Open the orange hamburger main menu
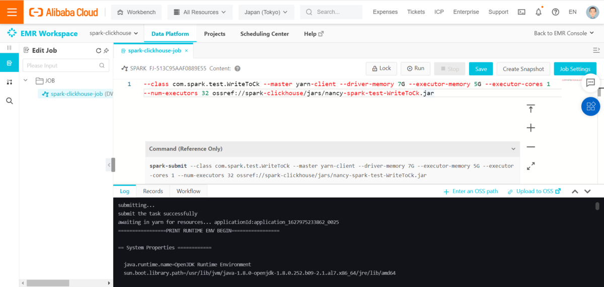The width and height of the screenshot is (604, 287). point(12,12)
